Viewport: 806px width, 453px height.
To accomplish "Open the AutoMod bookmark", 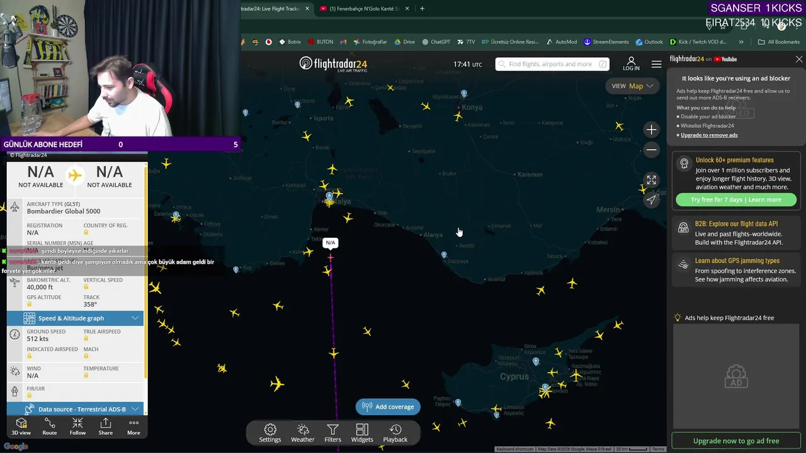I will tap(562, 42).
